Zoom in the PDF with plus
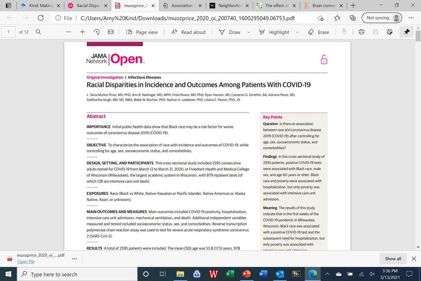This screenshot has width=421, height=281. click(82, 32)
